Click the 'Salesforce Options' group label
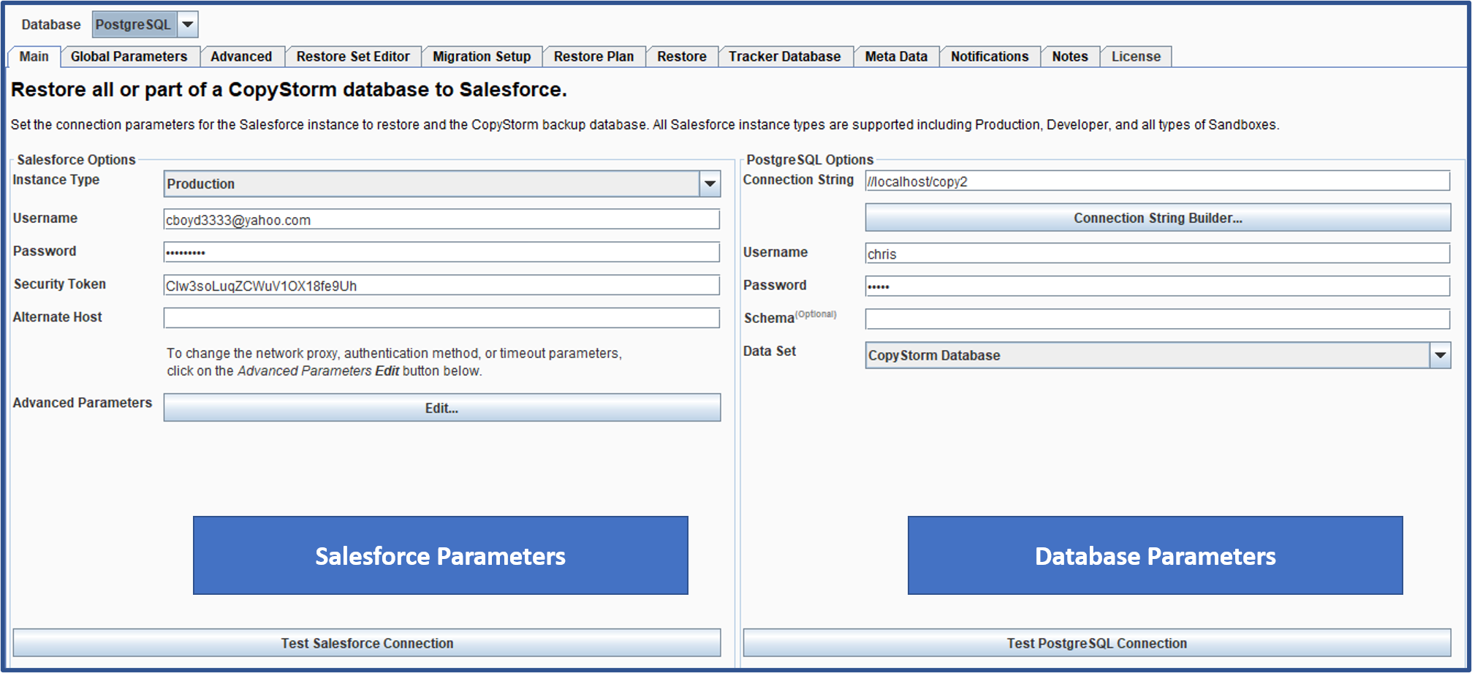 coord(76,159)
